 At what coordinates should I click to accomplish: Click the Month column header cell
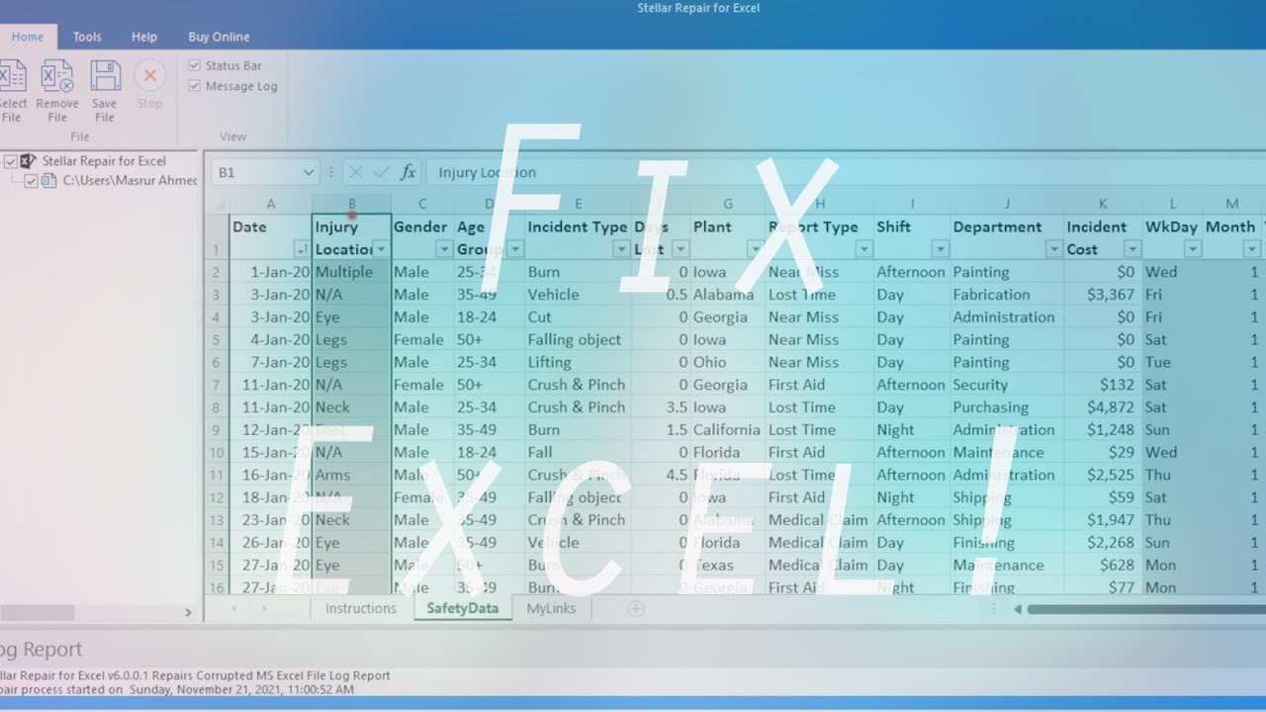(x=1231, y=237)
